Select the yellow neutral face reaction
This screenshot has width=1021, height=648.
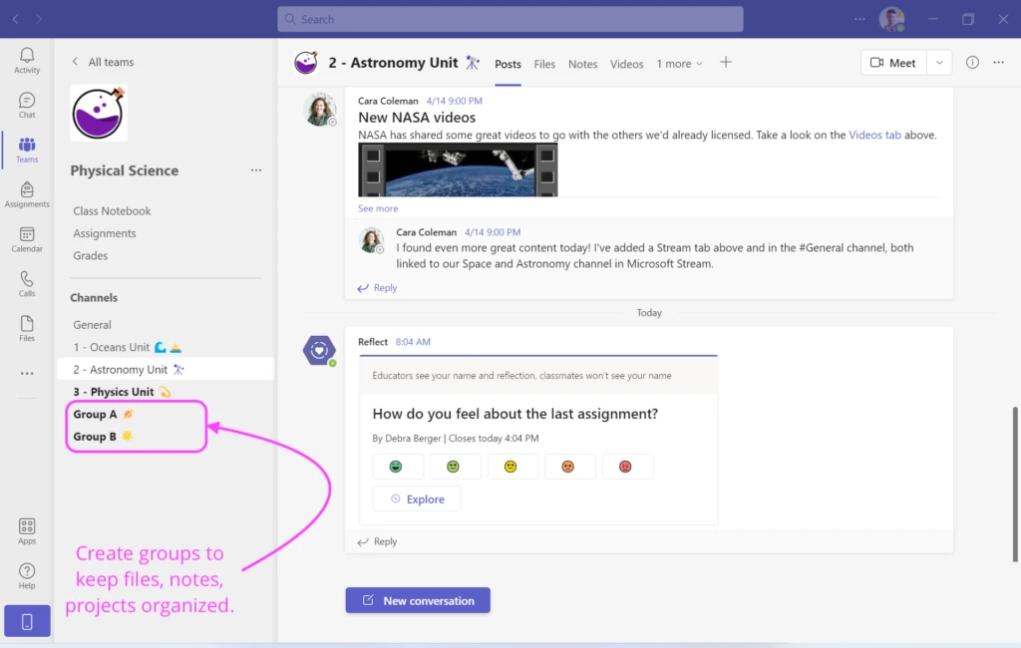pos(512,466)
